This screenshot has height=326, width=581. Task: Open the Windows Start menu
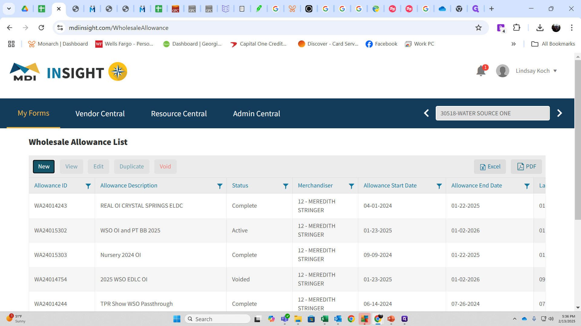tap(177, 319)
